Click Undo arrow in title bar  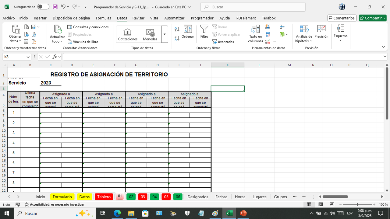coord(63,7)
